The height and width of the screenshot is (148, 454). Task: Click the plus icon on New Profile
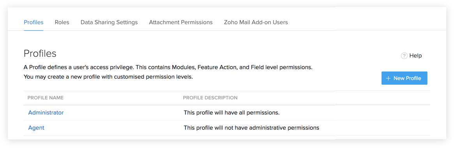(x=388, y=78)
